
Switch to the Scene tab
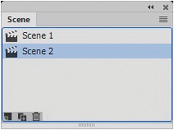[x=19, y=19]
